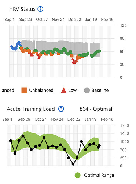Toggle the Unbalanced orange square legend
Viewport: 136px width, 184px height.
click(24, 90)
